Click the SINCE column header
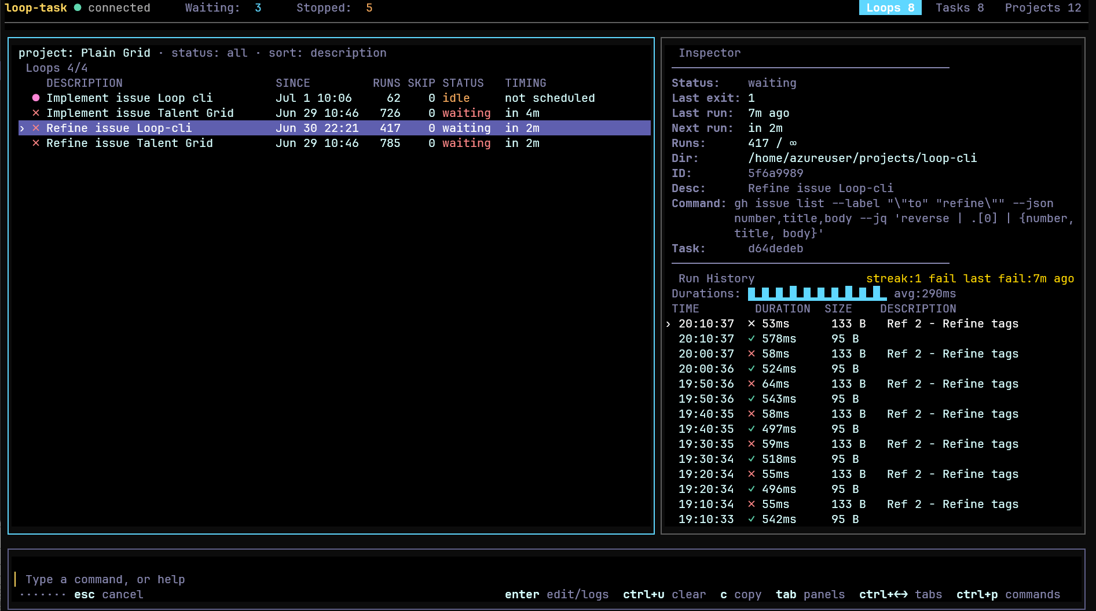This screenshot has width=1096, height=611. pos(293,83)
